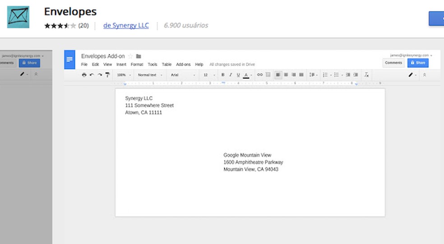
Task: Open the font size 12 dropdown
Action: click(209, 75)
